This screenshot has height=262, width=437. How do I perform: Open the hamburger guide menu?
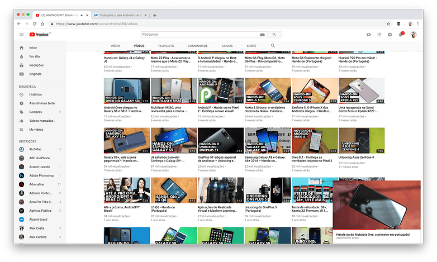(x=21, y=35)
